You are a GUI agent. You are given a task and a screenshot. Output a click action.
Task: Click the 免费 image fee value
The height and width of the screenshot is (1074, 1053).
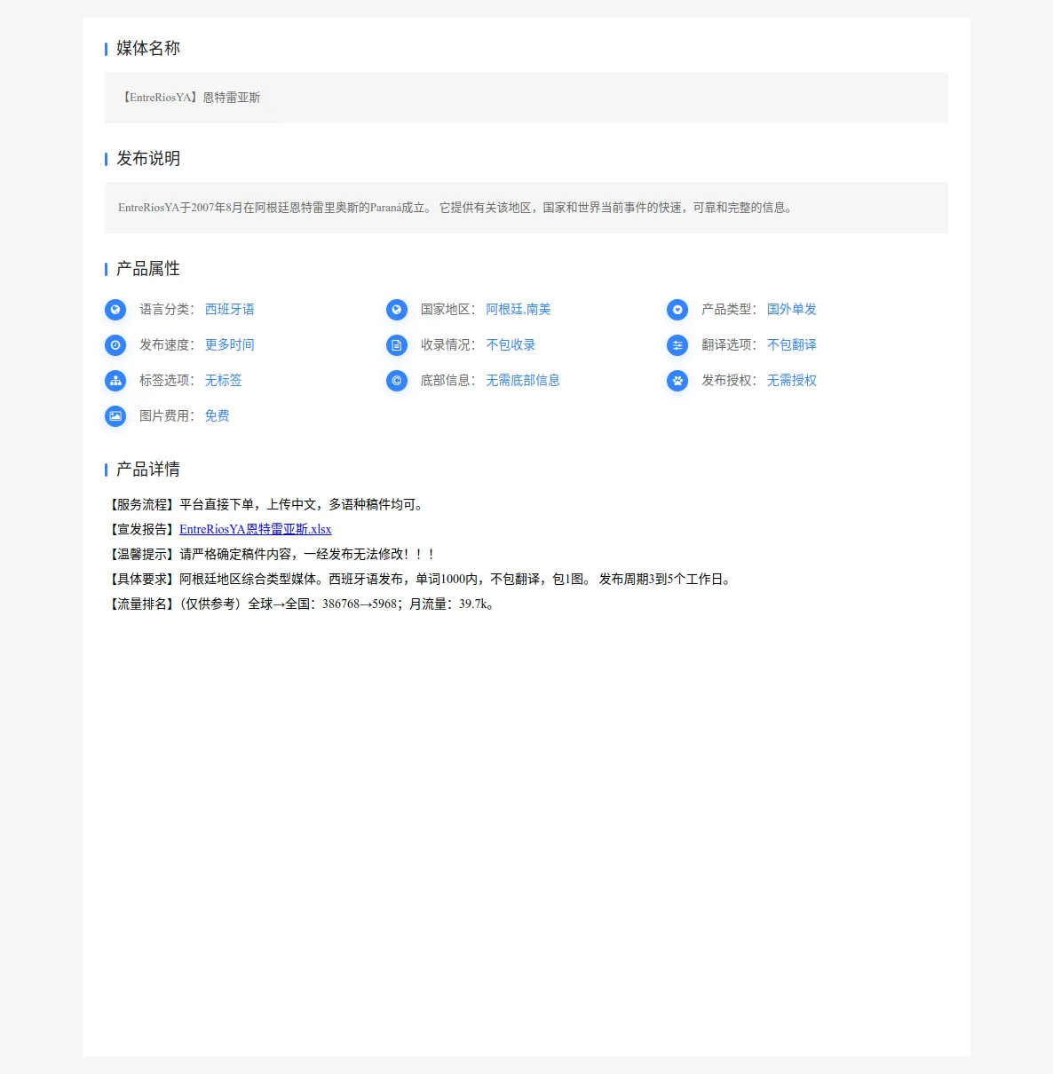(218, 416)
